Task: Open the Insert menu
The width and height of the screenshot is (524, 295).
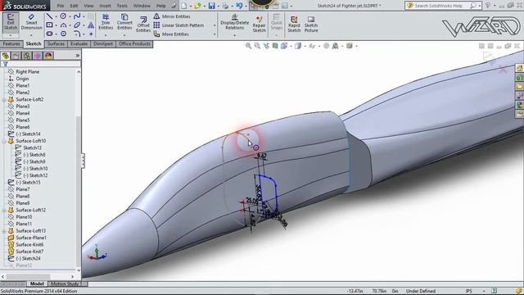Action: click(105, 6)
